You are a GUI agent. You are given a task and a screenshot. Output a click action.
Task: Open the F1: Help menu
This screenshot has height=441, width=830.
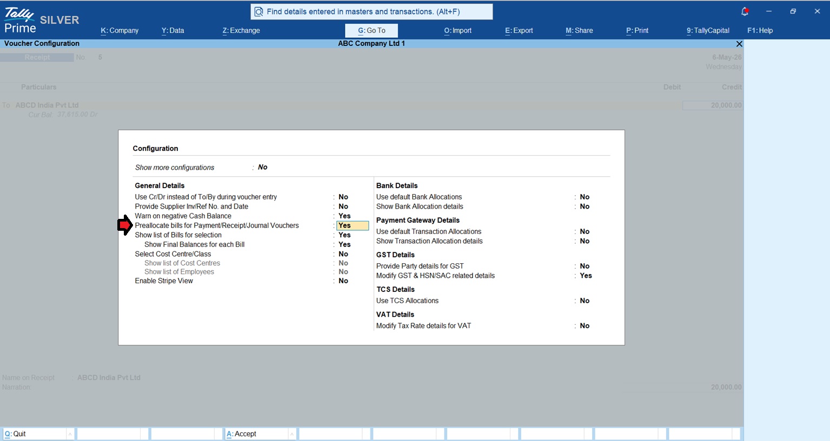[x=760, y=30]
